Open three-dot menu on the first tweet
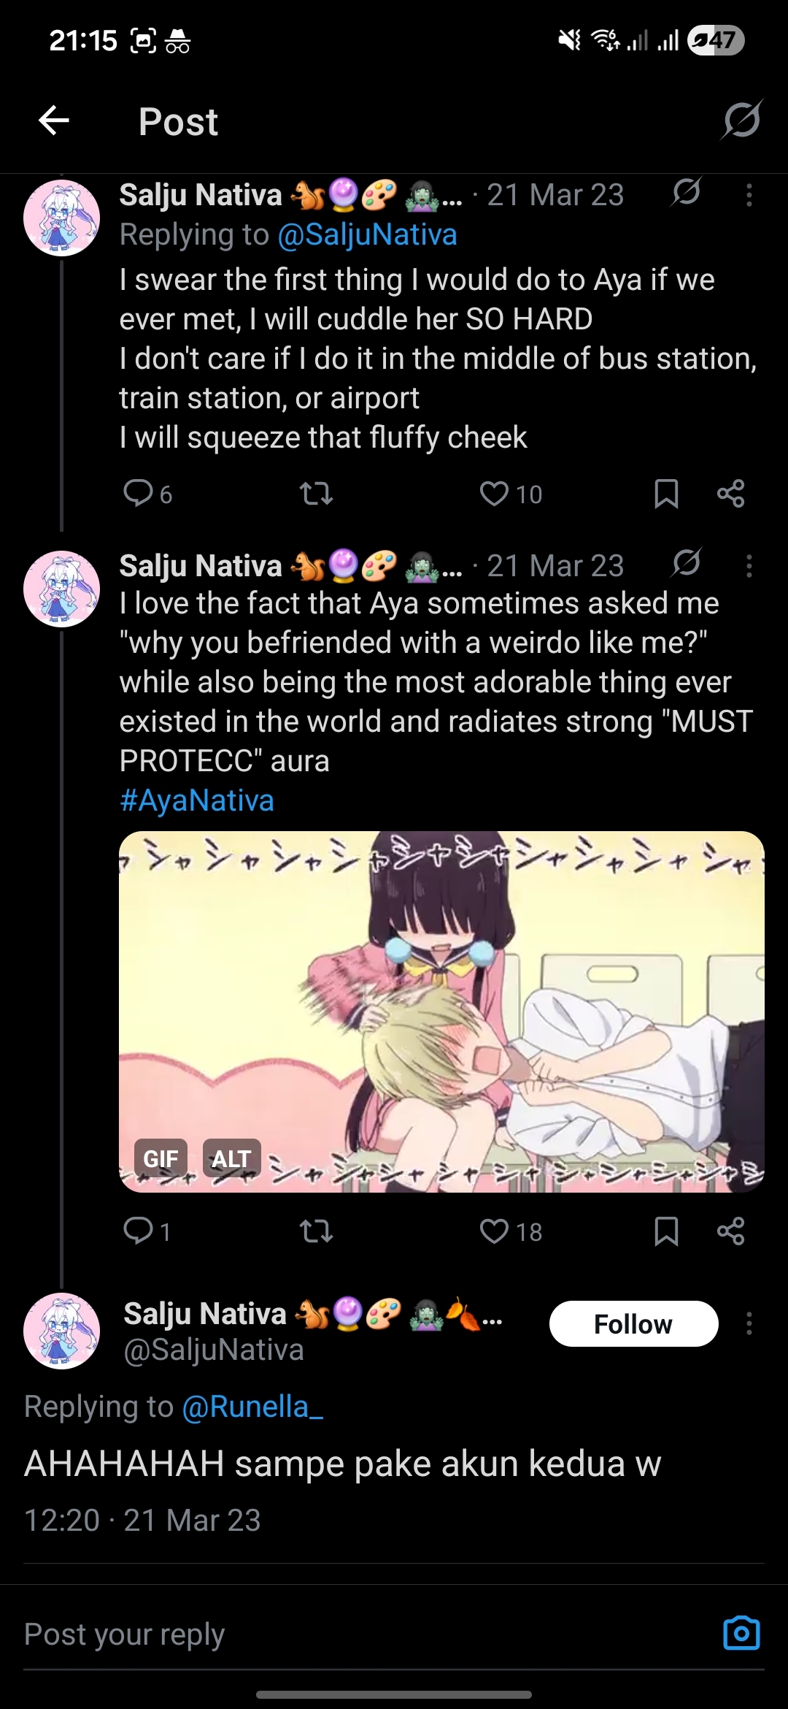 749,196
